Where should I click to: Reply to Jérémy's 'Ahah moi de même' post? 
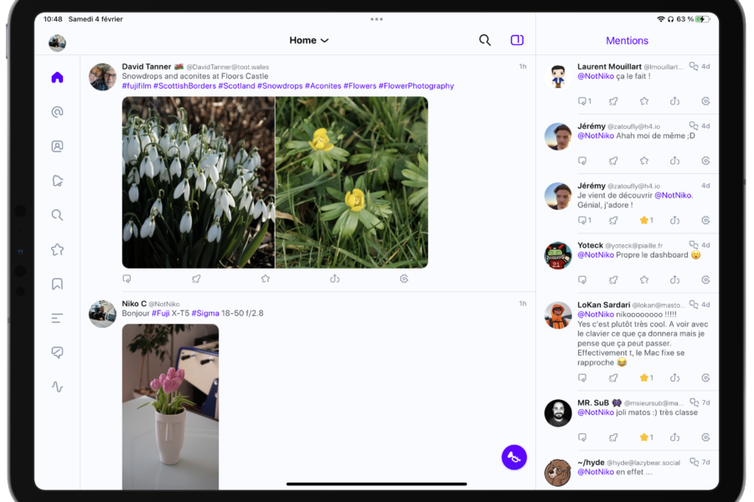(x=582, y=161)
